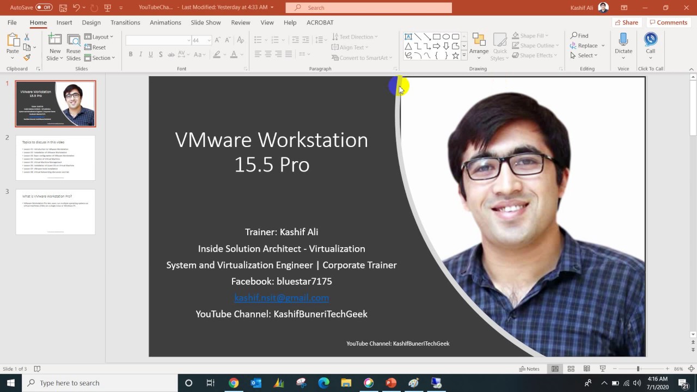This screenshot has height=392, width=697.
Task: Open File Explorer from taskbar
Action: [x=346, y=383]
